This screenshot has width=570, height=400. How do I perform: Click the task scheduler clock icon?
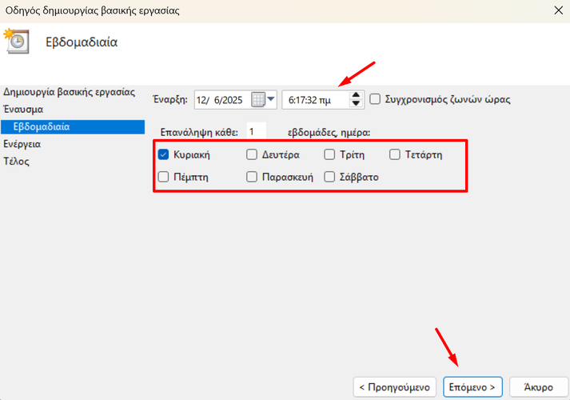[16, 41]
